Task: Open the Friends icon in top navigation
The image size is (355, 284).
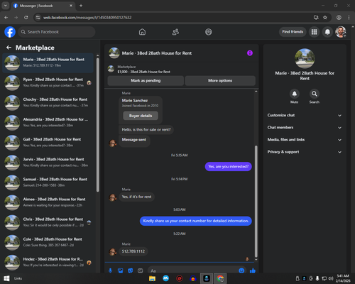Action: (175, 32)
